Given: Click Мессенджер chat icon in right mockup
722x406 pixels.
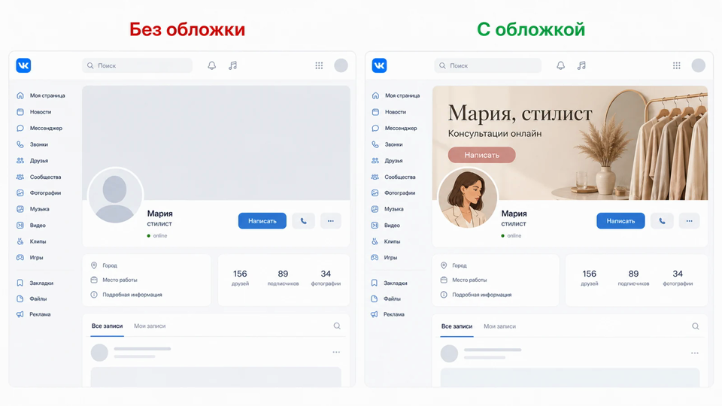Looking at the screenshot, I should click(x=375, y=128).
